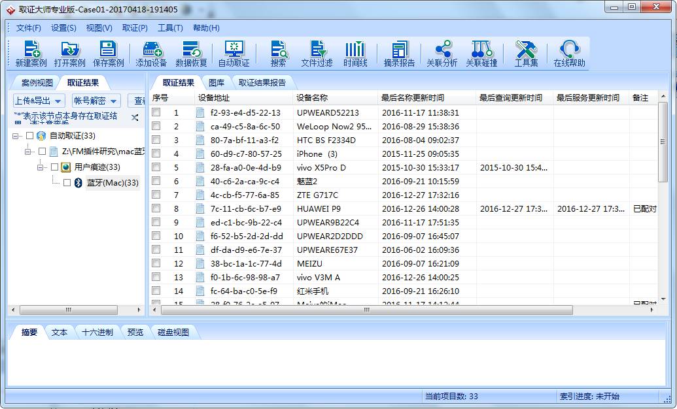Tick the 自动取证(33) tree checkbox
This screenshot has width=677, height=409.
click(29, 136)
